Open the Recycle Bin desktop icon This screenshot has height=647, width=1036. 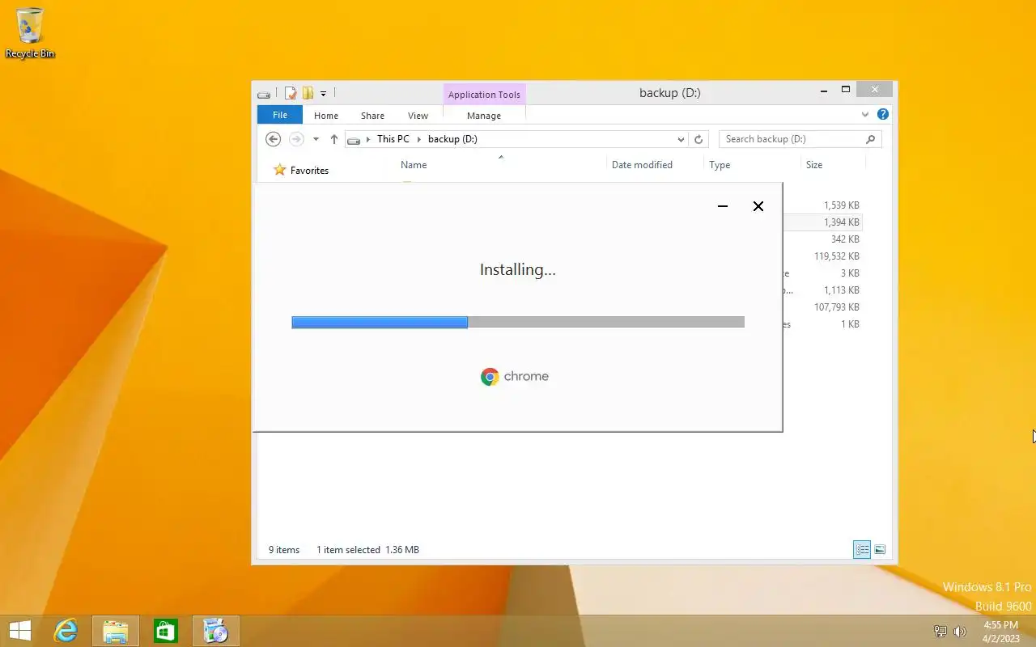[30, 33]
